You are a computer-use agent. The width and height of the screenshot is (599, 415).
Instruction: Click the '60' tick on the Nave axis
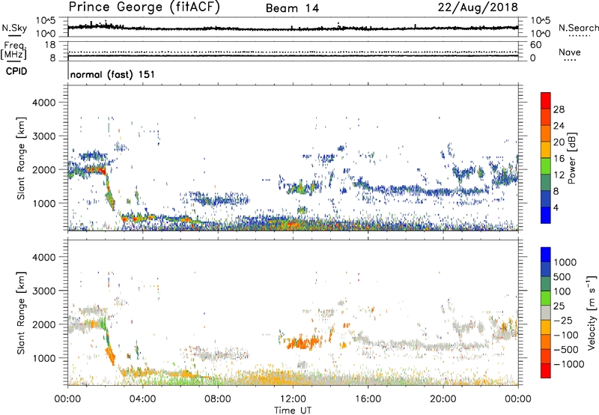coord(536,45)
